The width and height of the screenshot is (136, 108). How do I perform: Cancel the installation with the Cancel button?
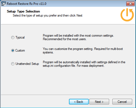pos(122,102)
